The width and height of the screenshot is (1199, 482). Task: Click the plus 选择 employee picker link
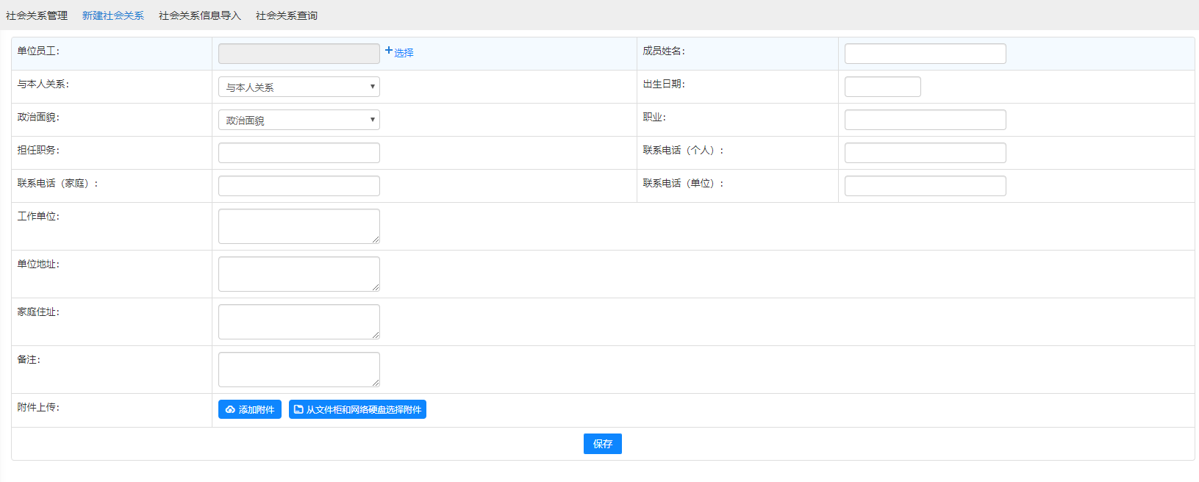[x=399, y=52]
